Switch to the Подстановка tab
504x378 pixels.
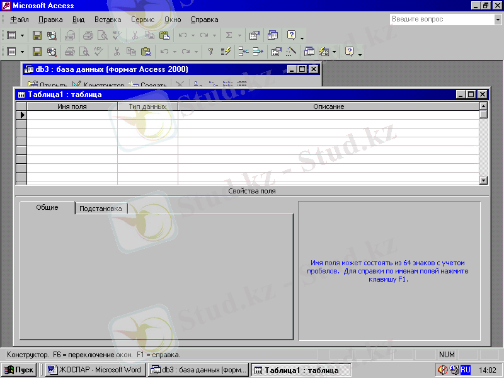coord(101,209)
